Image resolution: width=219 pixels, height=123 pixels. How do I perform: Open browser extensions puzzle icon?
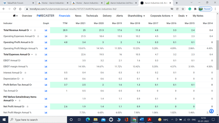pos(195,9)
